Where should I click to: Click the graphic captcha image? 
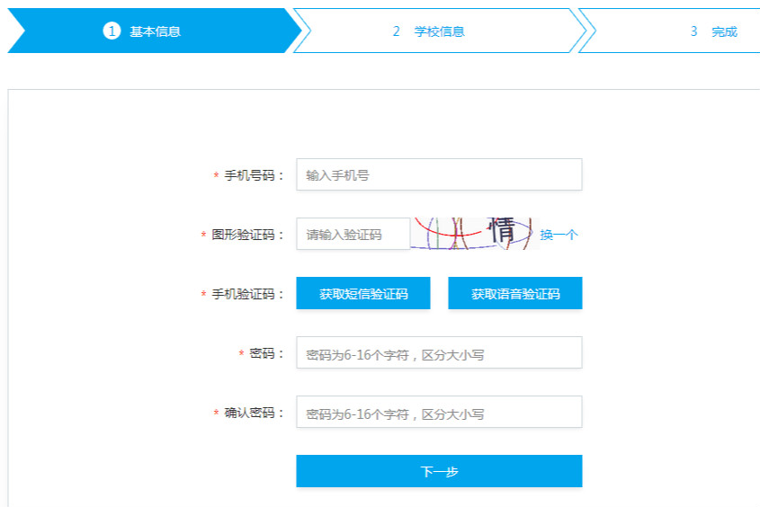pos(473,234)
